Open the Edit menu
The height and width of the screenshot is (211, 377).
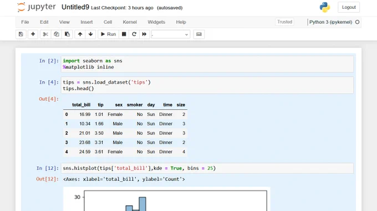(44, 22)
